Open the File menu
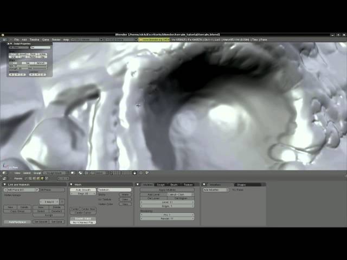 pyautogui.click(x=17, y=40)
